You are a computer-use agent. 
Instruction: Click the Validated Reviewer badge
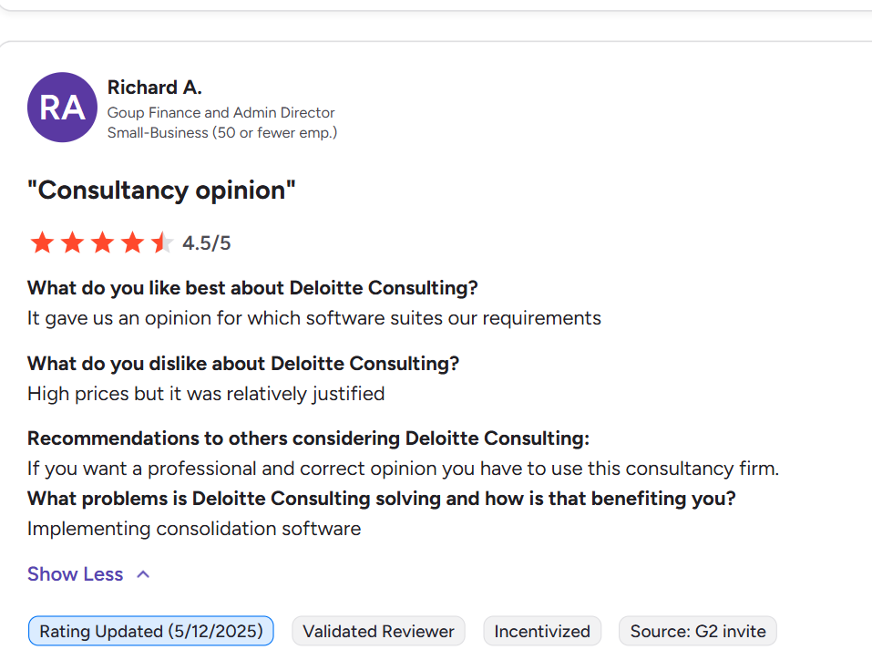click(x=378, y=631)
